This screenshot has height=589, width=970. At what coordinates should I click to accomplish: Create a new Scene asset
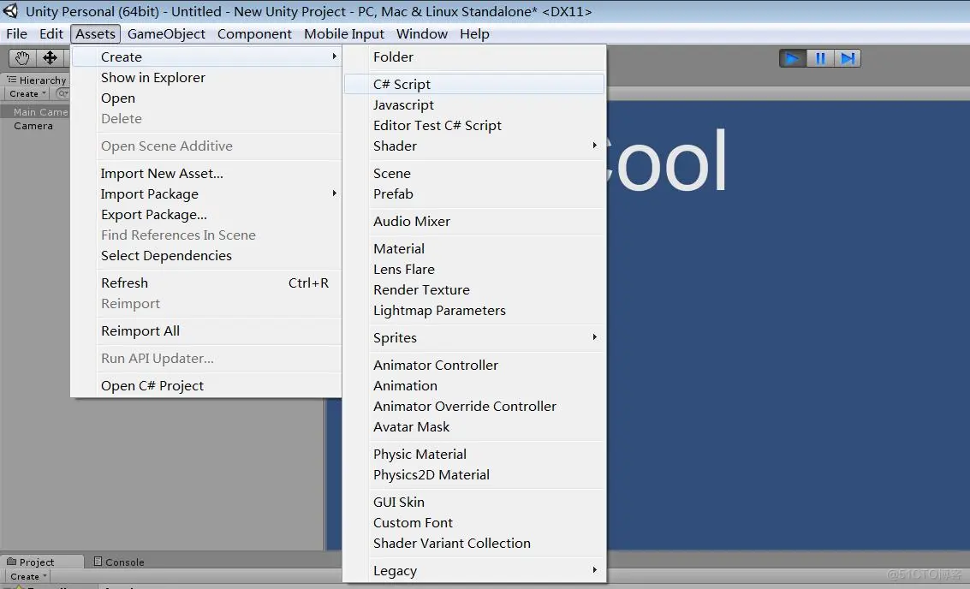pos(473,173)
